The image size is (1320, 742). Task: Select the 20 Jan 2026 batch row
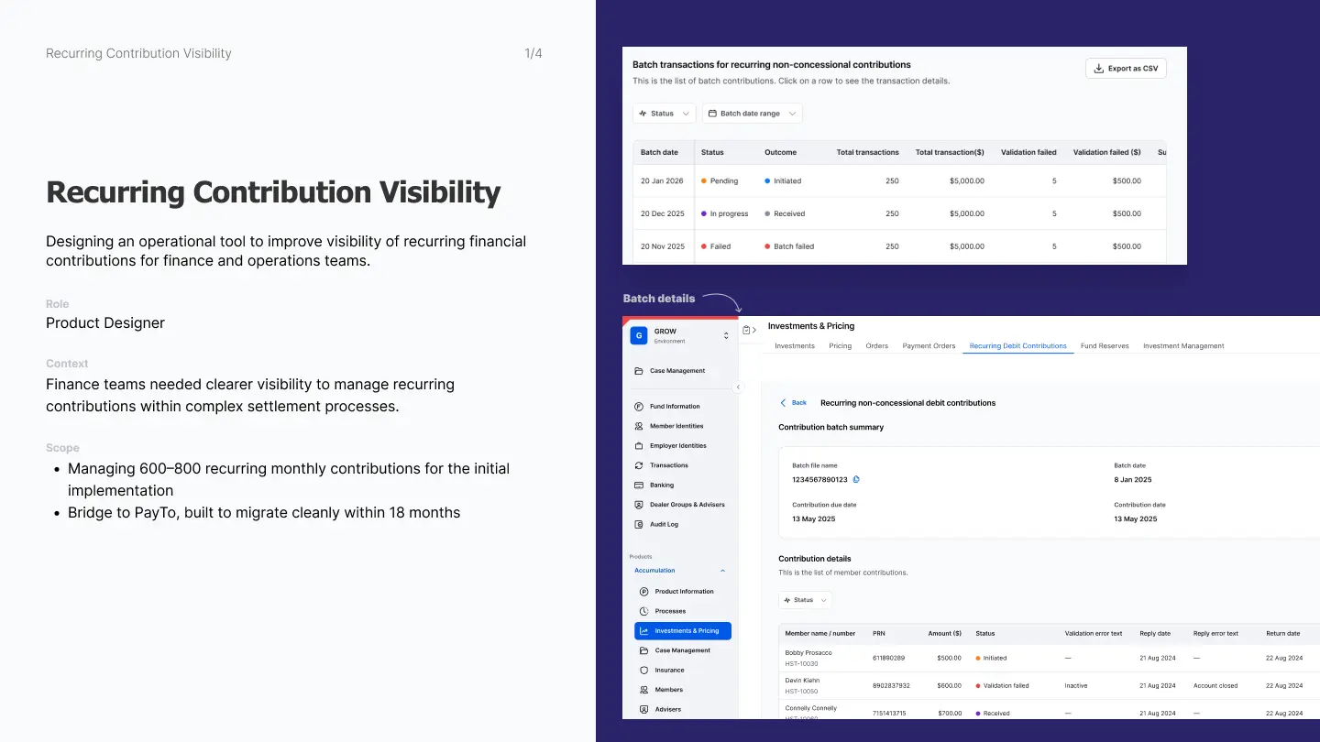(x=899, y=180)
